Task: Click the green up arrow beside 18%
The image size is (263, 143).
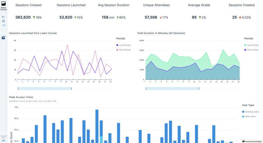Action: tap(34, 17)
